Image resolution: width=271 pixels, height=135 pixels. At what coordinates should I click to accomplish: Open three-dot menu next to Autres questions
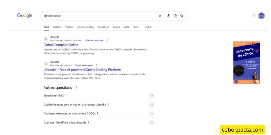pos(77,87)
